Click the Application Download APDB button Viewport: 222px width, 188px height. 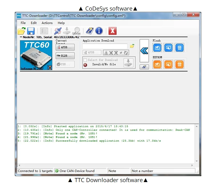[92, 53]
